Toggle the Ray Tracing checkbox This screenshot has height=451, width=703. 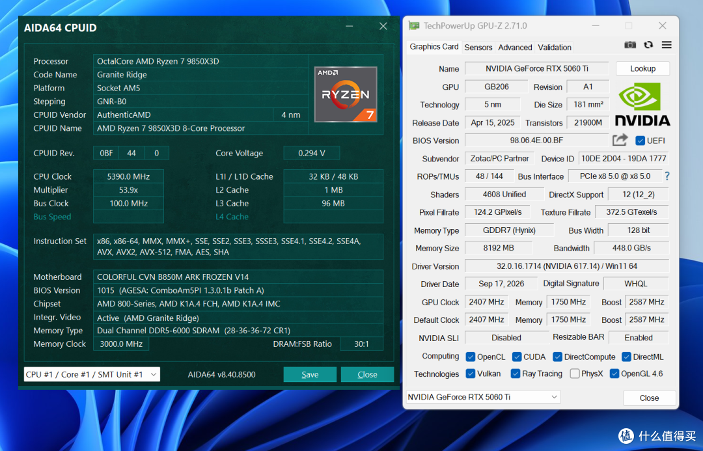point(515,374)
